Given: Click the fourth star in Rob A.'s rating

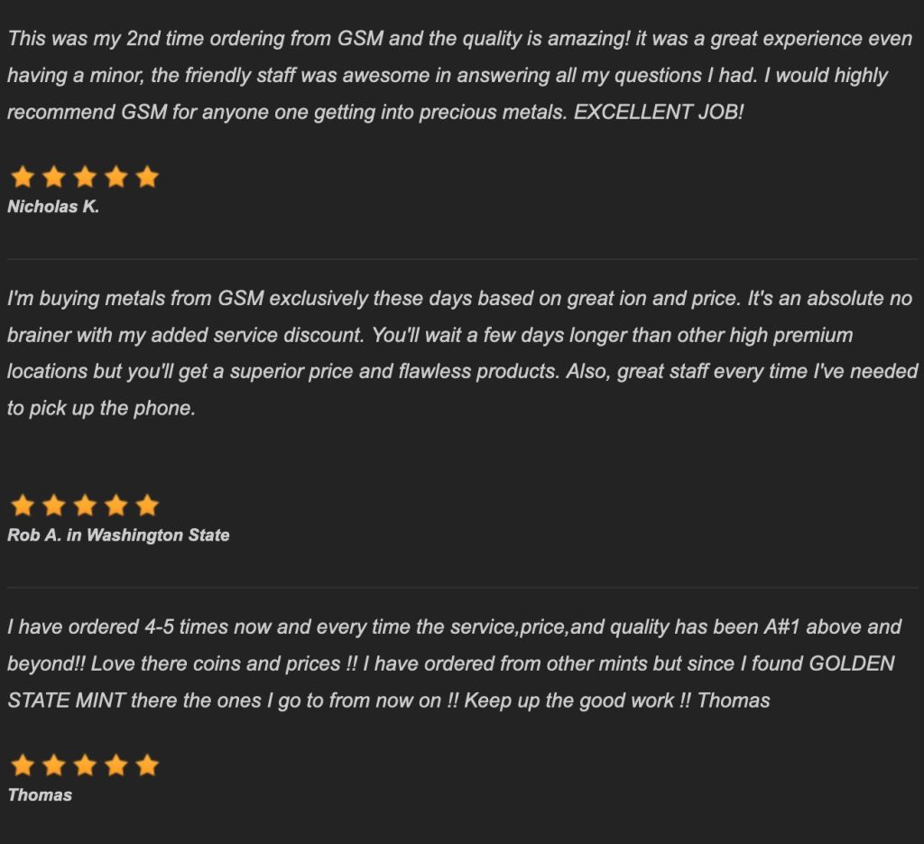Looking at the screenshot, I should coord(115,505).
